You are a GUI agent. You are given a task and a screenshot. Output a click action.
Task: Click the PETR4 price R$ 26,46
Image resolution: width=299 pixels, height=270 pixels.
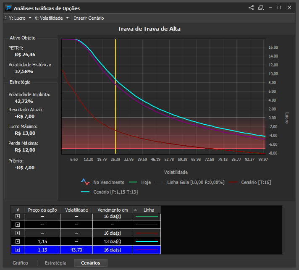coord(25,55)
